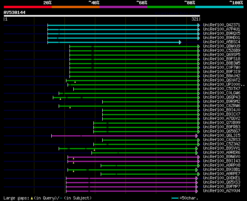The height and width of the screenshot is (201, 247).
Task: Click the purple ~60% identity color segment
Action: coord(123,7)
